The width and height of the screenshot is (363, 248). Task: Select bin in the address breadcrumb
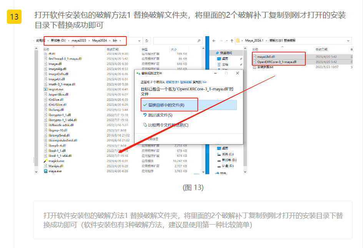[115, 40]
